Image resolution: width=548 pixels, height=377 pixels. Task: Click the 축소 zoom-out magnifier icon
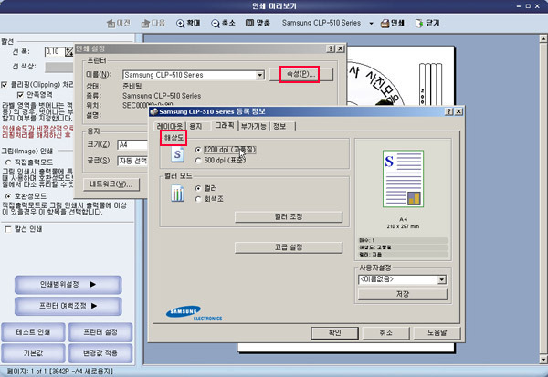(216, 24)
